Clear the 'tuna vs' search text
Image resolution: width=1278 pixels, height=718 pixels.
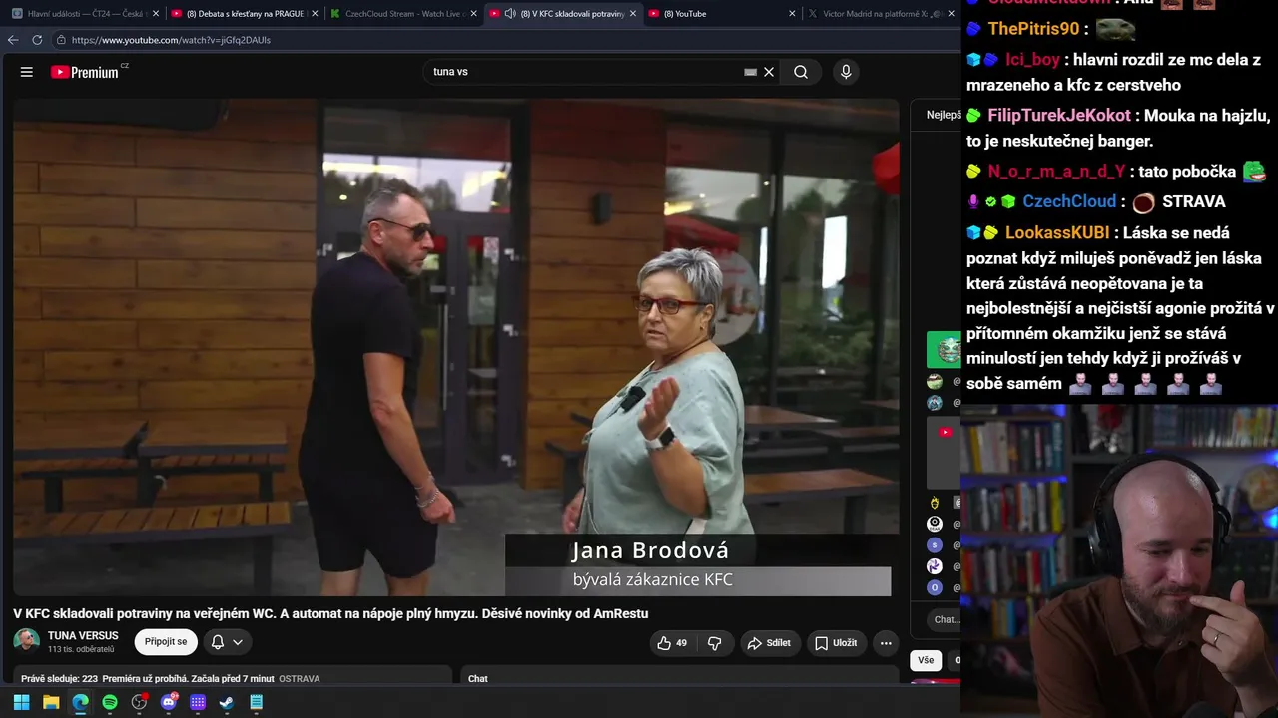pos(769,72)
